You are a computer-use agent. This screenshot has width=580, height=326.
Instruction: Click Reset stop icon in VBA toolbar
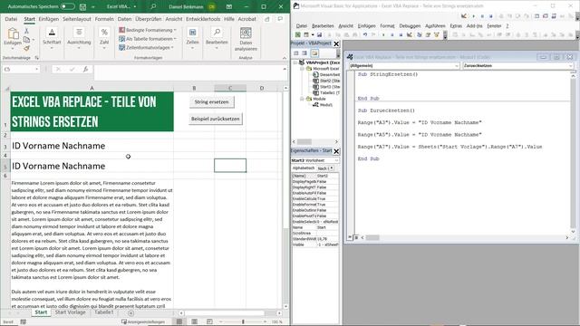click(401, 34)
